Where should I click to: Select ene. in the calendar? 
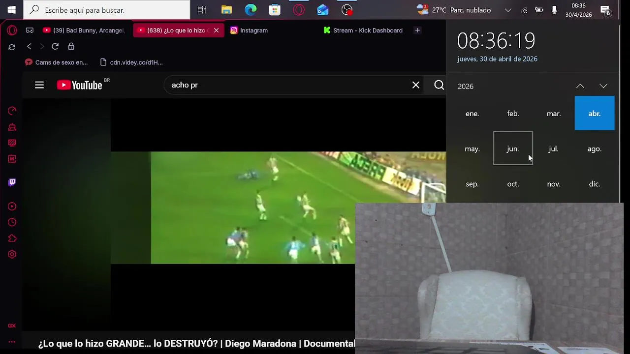[x=472, y=114]
